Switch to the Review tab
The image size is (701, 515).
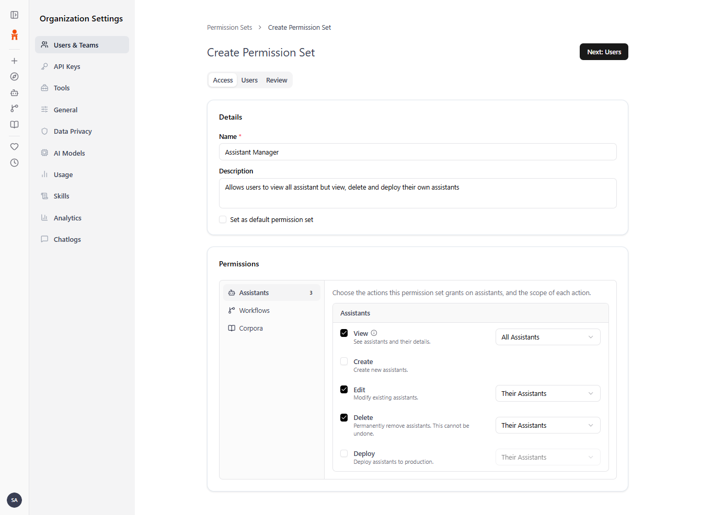tap(277, 80)
